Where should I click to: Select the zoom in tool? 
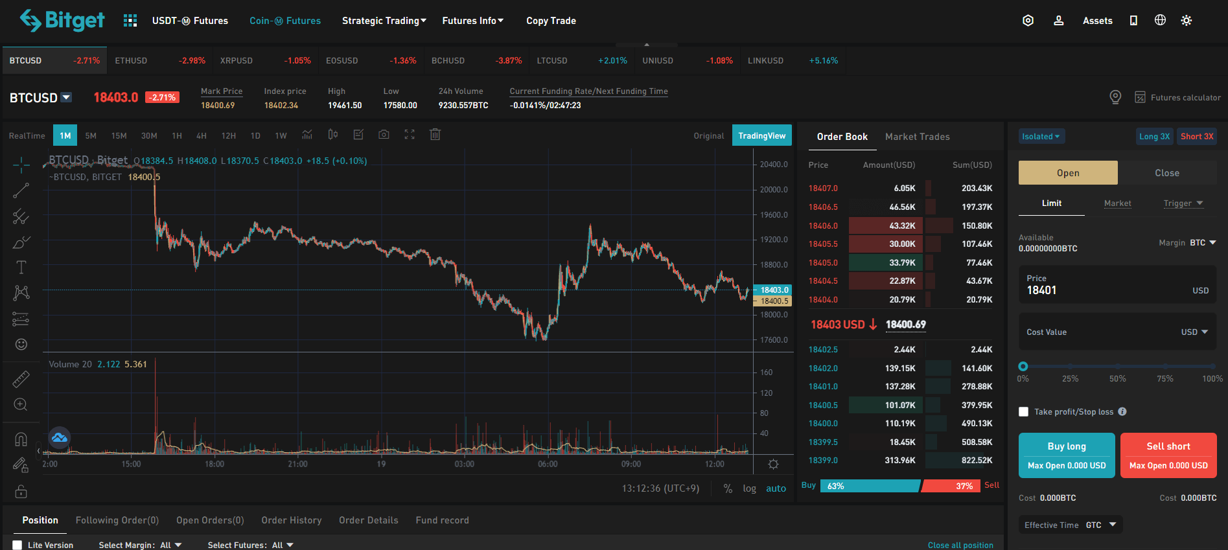(21, 405)
